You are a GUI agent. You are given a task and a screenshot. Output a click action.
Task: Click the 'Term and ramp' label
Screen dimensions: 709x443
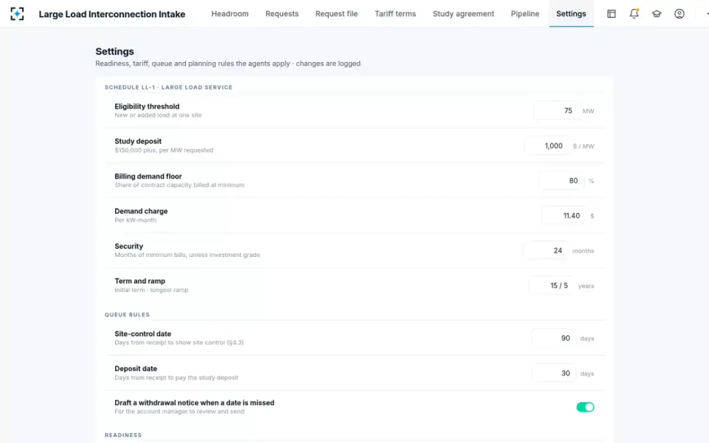tap(140, 281)
